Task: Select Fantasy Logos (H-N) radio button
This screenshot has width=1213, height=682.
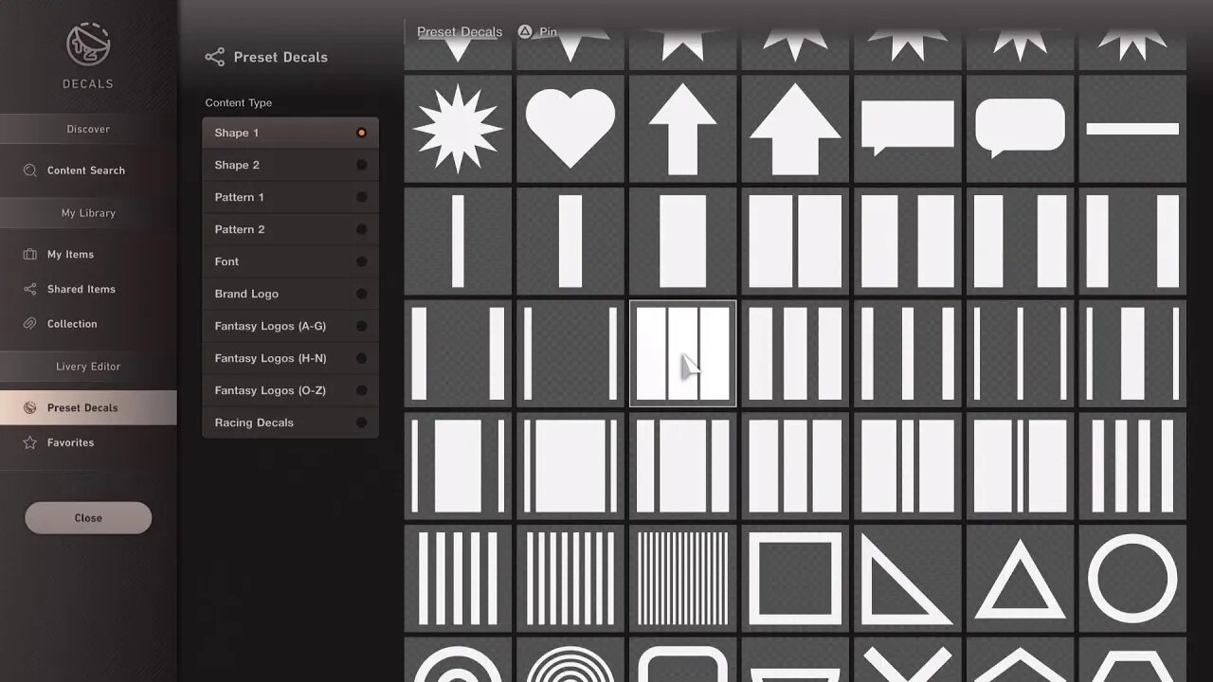Action: pyautogui.click(x=361, y=358)
